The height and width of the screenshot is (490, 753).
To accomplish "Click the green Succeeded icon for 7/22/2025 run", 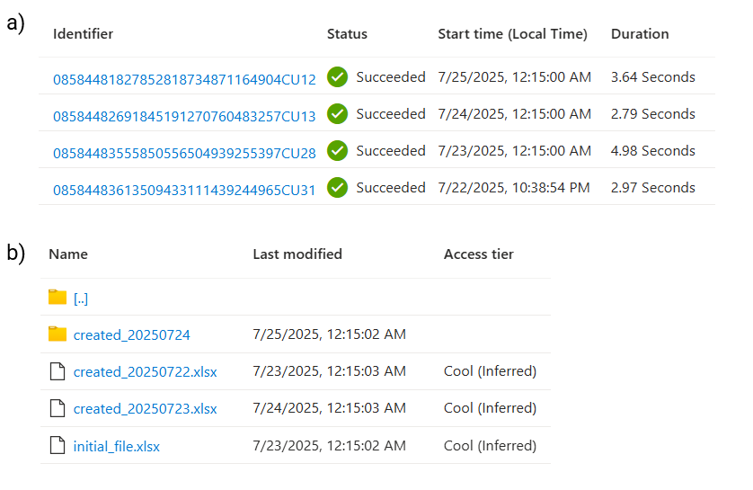I will point(338,187).
